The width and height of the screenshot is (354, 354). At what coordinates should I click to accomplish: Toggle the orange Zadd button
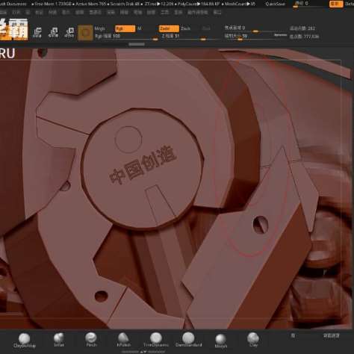(169, 28)
